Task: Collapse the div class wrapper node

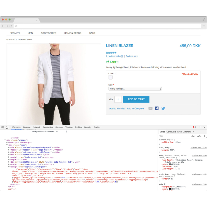Action: pos(5,140)
